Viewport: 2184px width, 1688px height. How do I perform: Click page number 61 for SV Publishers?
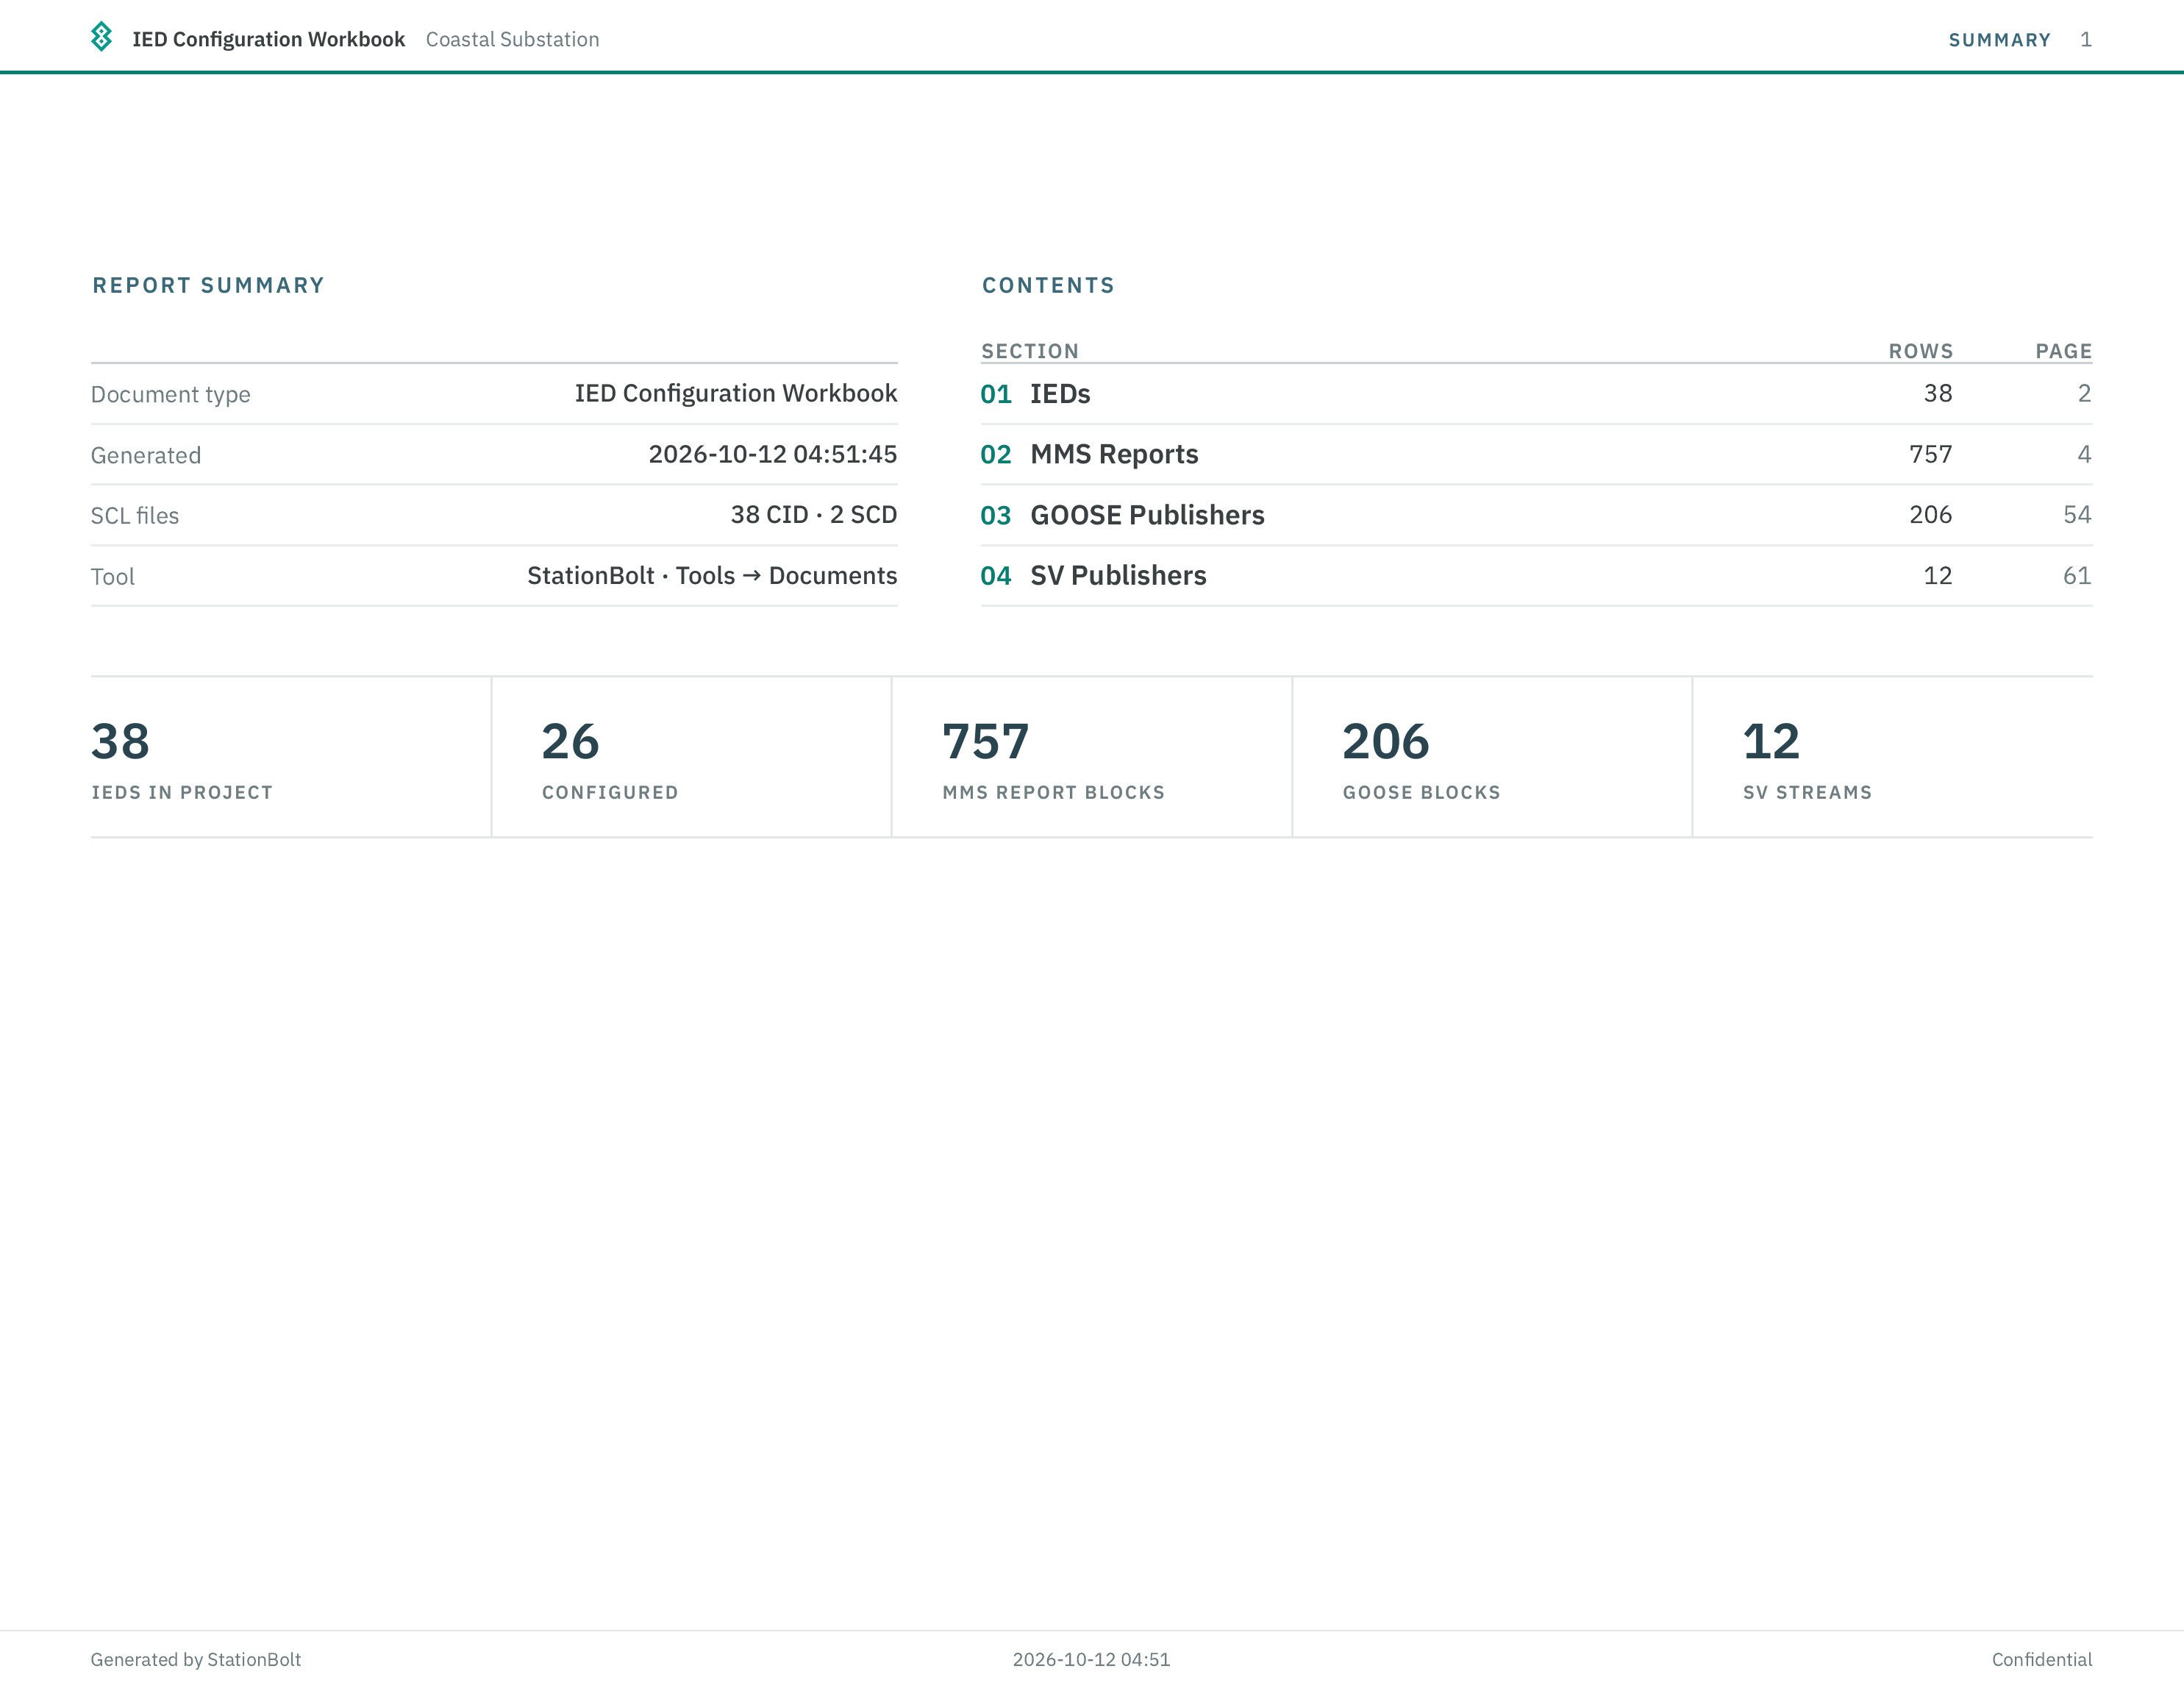[x=2077, y=576]
